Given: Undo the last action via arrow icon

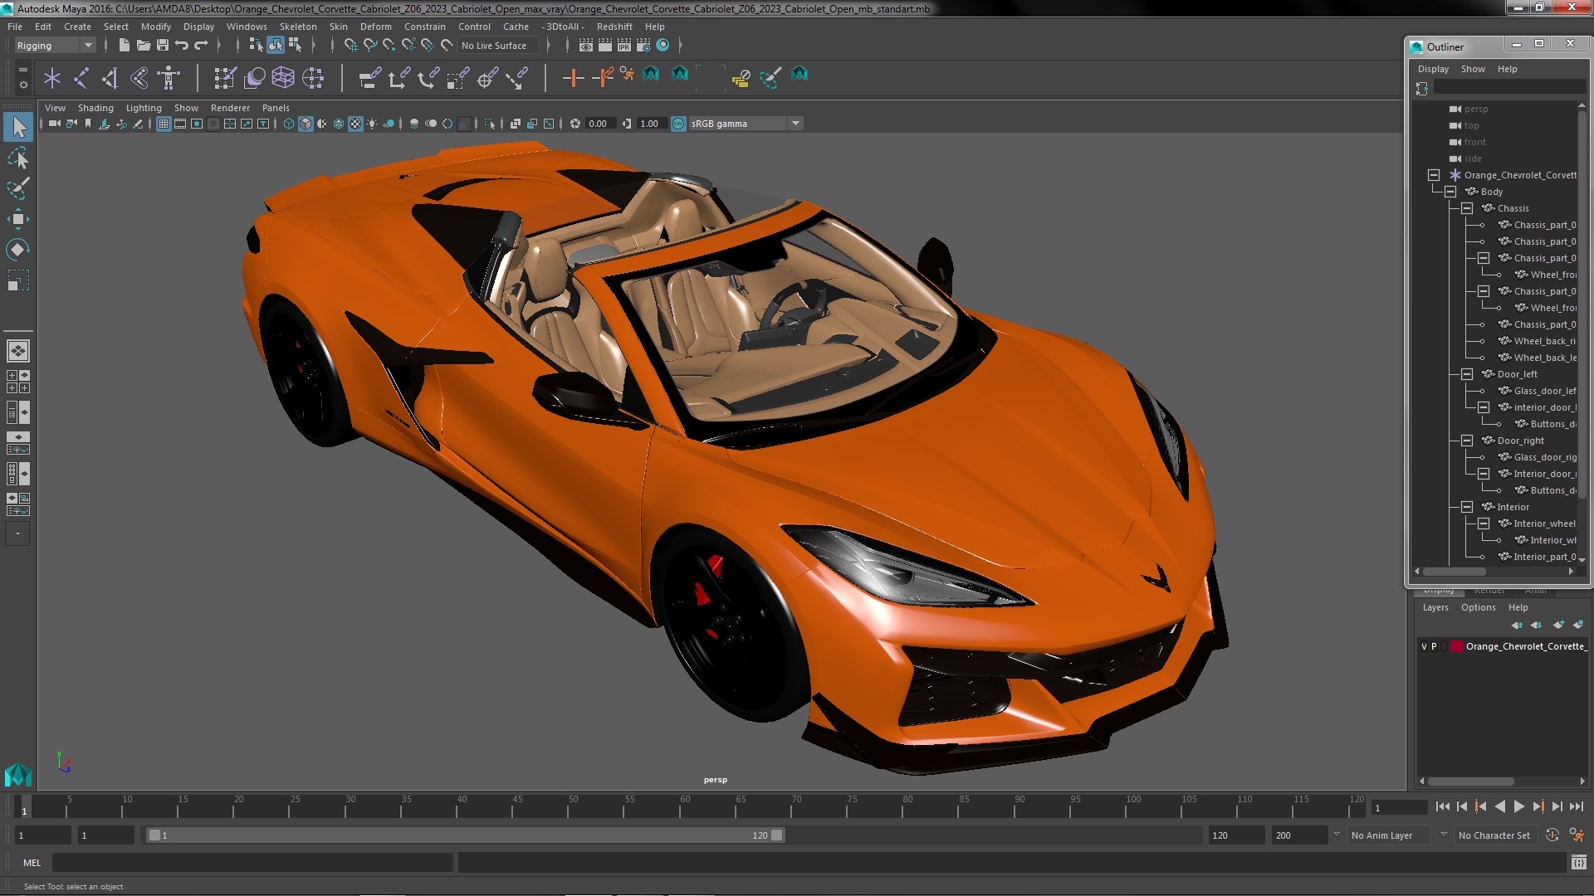Looking at the screenshot, I should 182,45.
